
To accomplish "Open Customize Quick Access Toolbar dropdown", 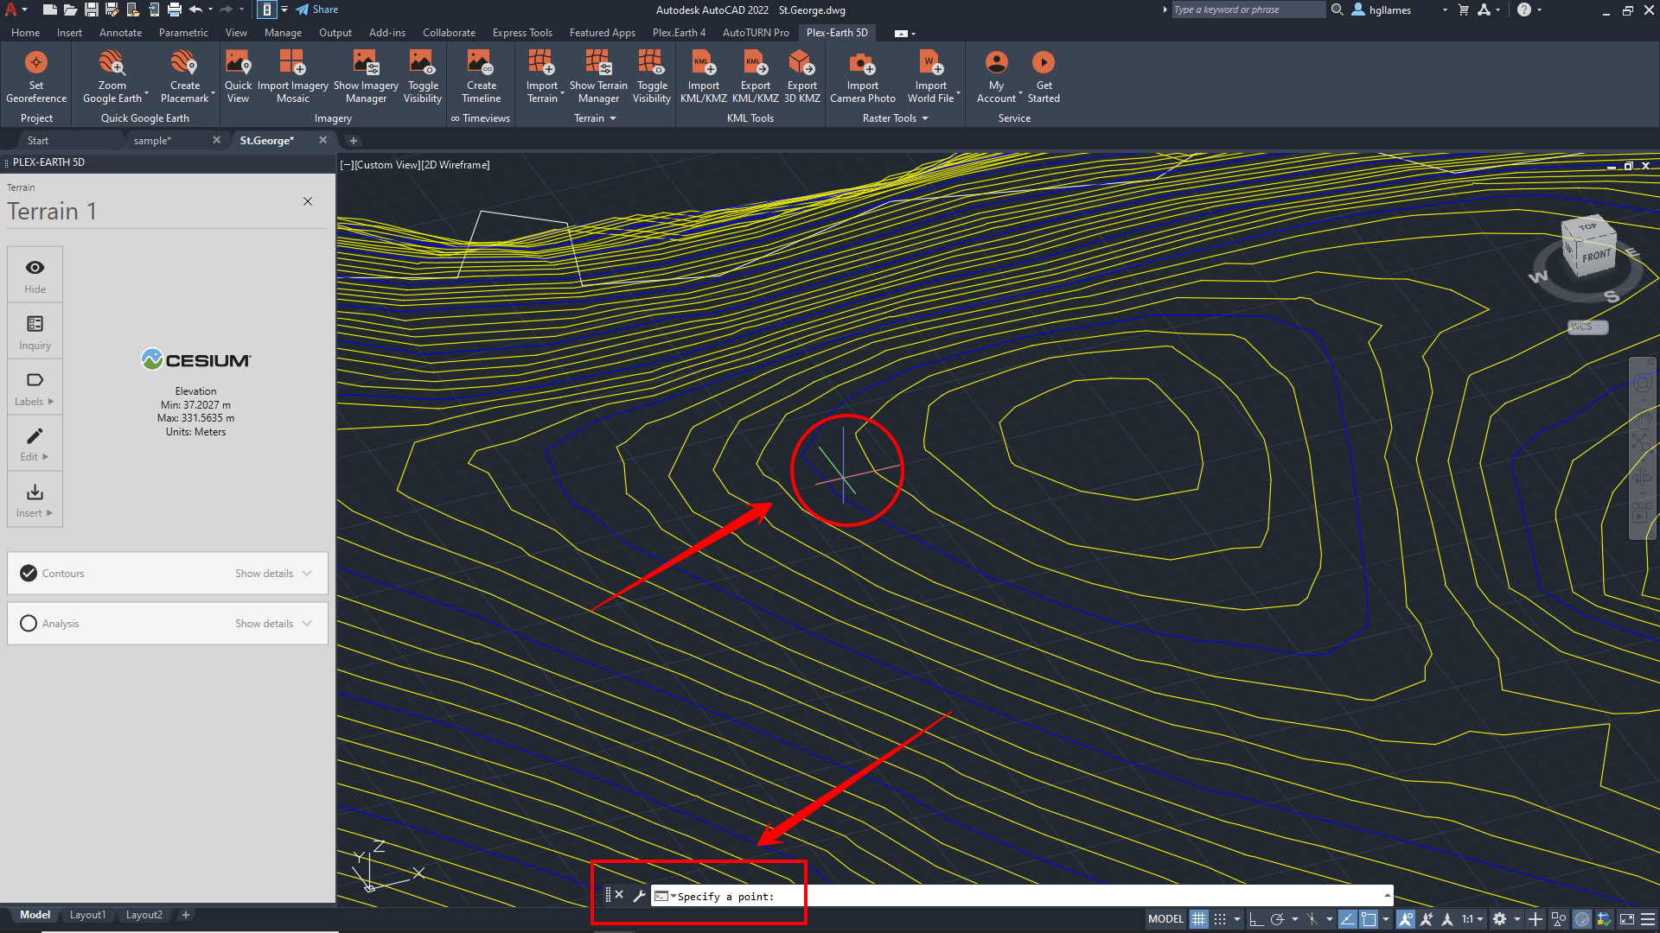I will (284, 10).
